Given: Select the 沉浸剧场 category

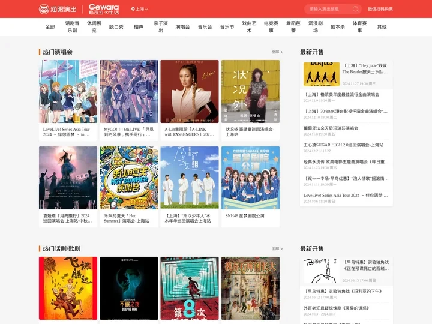Looking at the screenshot, I should [316, 27].
